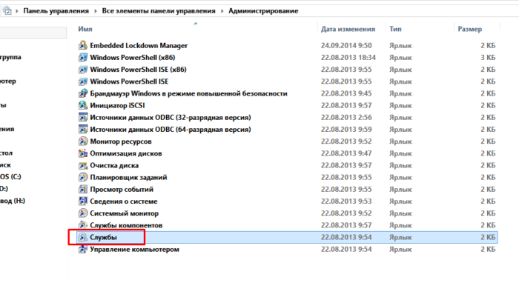Click the date 22.08.2013 2:56
This screenshot has height=283, width=519.
point(346,117)
